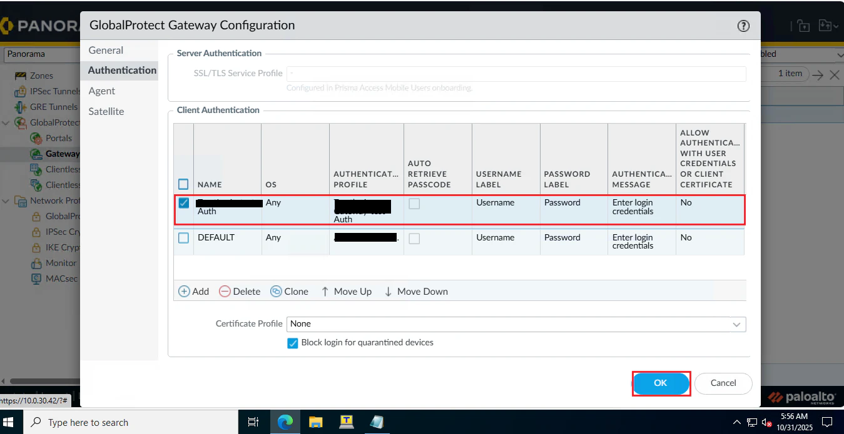844x434 pixels.
Task: Toggle Auto Retrieve Passcode in first row
Action: pyautogui.click(x=414, y=204)
